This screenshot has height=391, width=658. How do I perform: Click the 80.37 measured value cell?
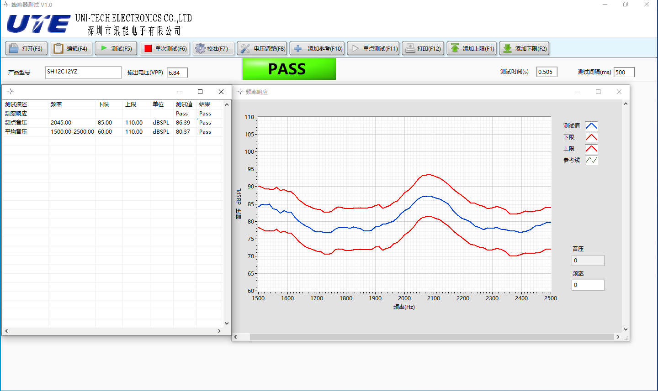[185, 132]
